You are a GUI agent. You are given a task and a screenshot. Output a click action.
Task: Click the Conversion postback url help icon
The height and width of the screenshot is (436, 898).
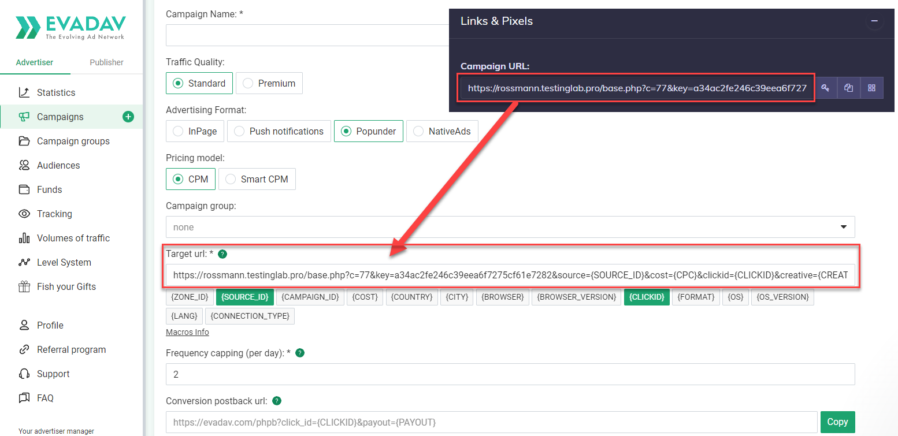(277, 401)
